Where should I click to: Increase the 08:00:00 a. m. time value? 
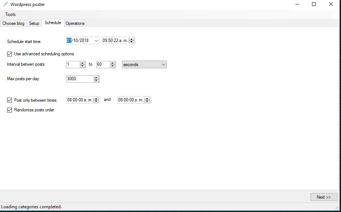[x=96, y=98]
